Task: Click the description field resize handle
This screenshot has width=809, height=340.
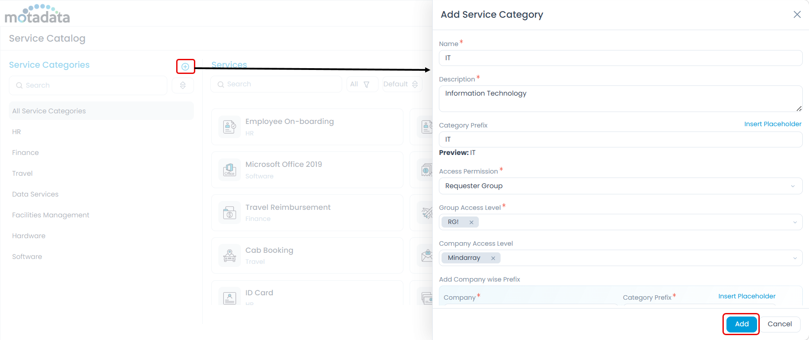Action: coord(799,108)
